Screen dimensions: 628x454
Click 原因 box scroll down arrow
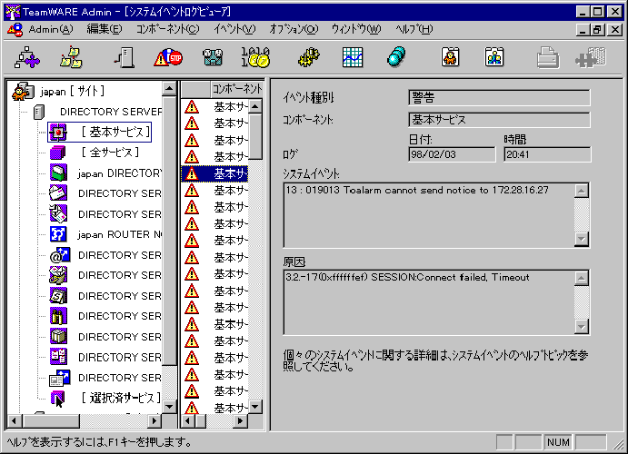tap(582, 326)
